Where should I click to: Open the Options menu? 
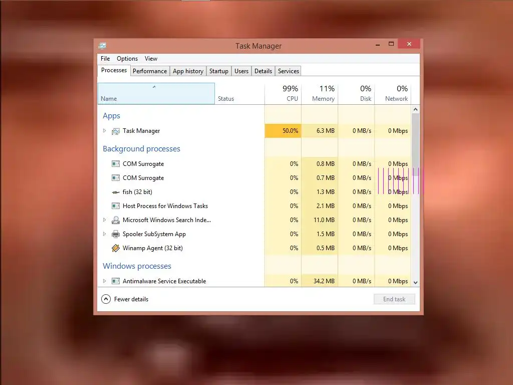click(x=127, y=59)
